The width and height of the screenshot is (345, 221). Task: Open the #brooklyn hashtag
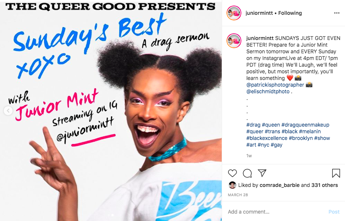301,138
